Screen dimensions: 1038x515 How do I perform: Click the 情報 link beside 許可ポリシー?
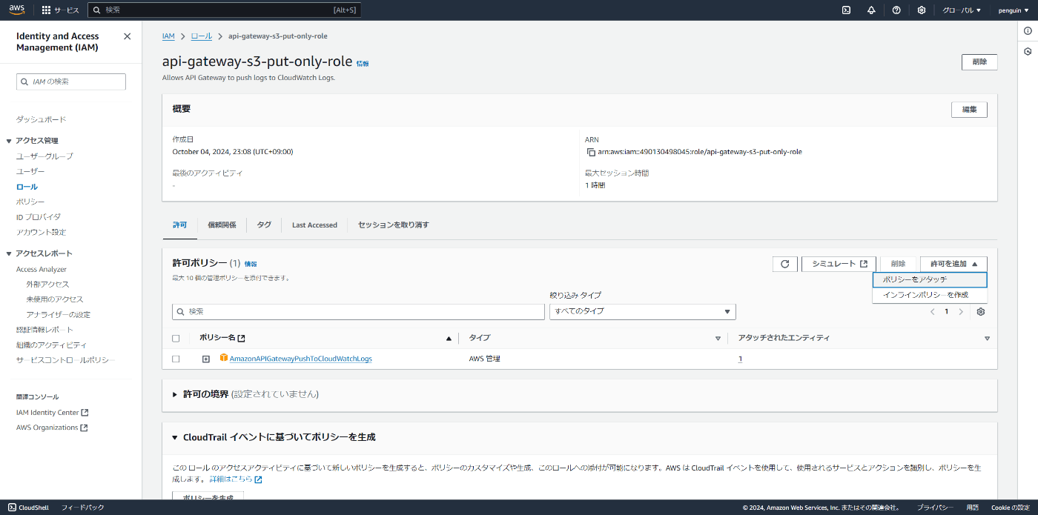[251, 265]
